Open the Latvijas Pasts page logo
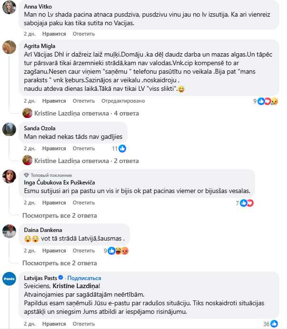287x329 pixels. [x=10, y=280]
